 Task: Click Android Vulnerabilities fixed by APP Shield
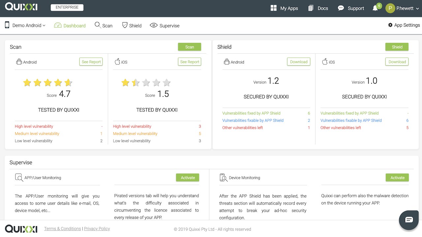click(x=266, y=113)
